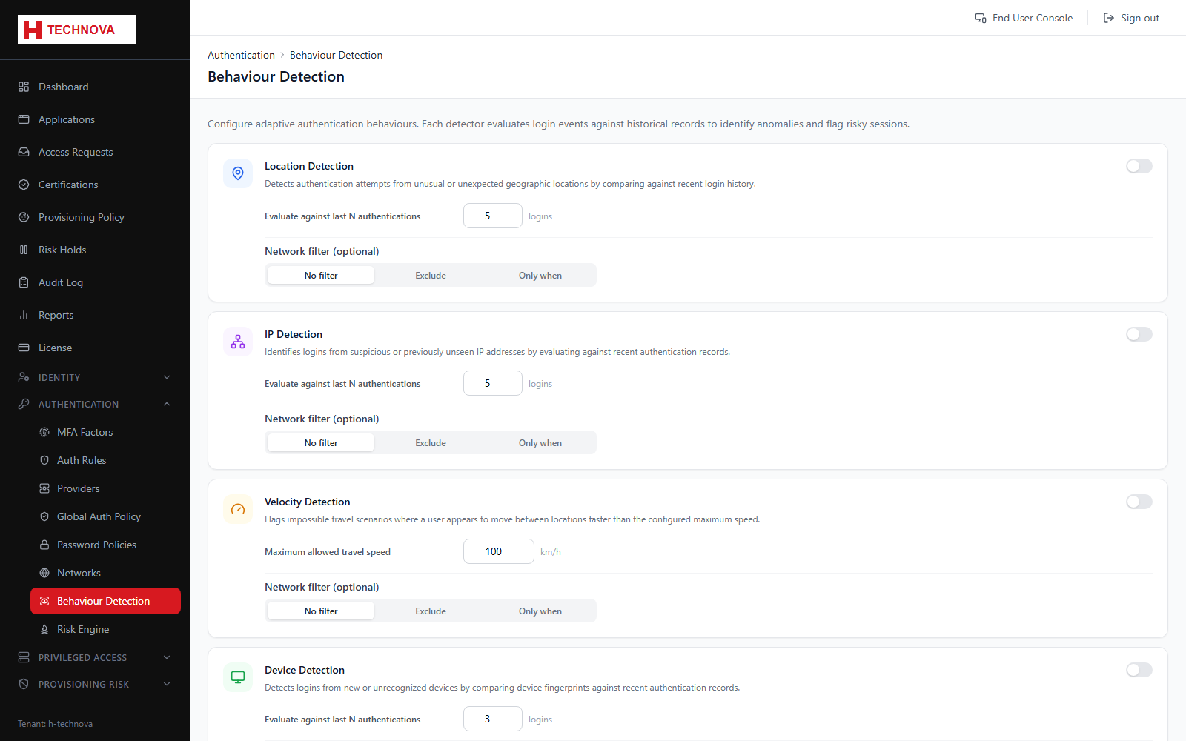Collapse the Authentication section chevron

tap(167, 404)
